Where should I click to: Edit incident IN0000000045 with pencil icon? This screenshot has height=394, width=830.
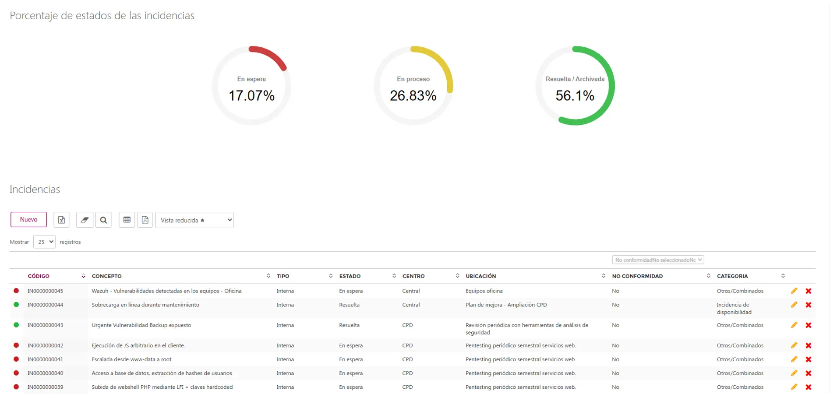point(794,291)
